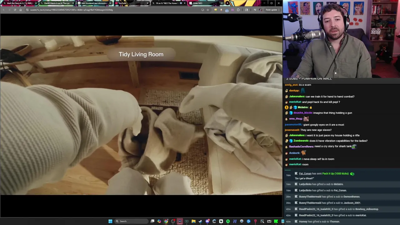Close the Order NEO tab
Viewport: 400px width, 225px height.
point(222,3)
